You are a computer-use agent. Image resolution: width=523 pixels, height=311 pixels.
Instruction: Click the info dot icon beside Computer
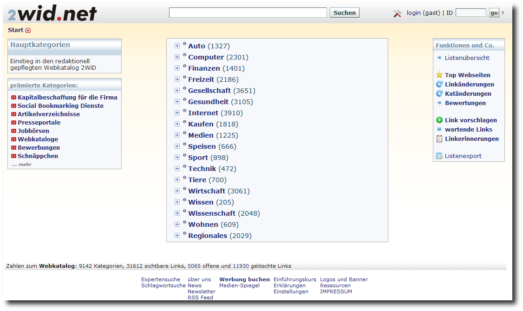click(x=184, y=55)
